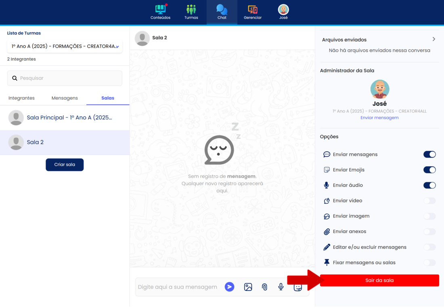Enable the Enviar vídeo toggle

[429, 201]
